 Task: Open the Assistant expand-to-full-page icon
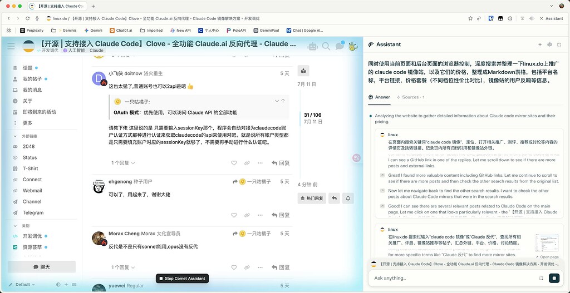[x=559, y=44]
